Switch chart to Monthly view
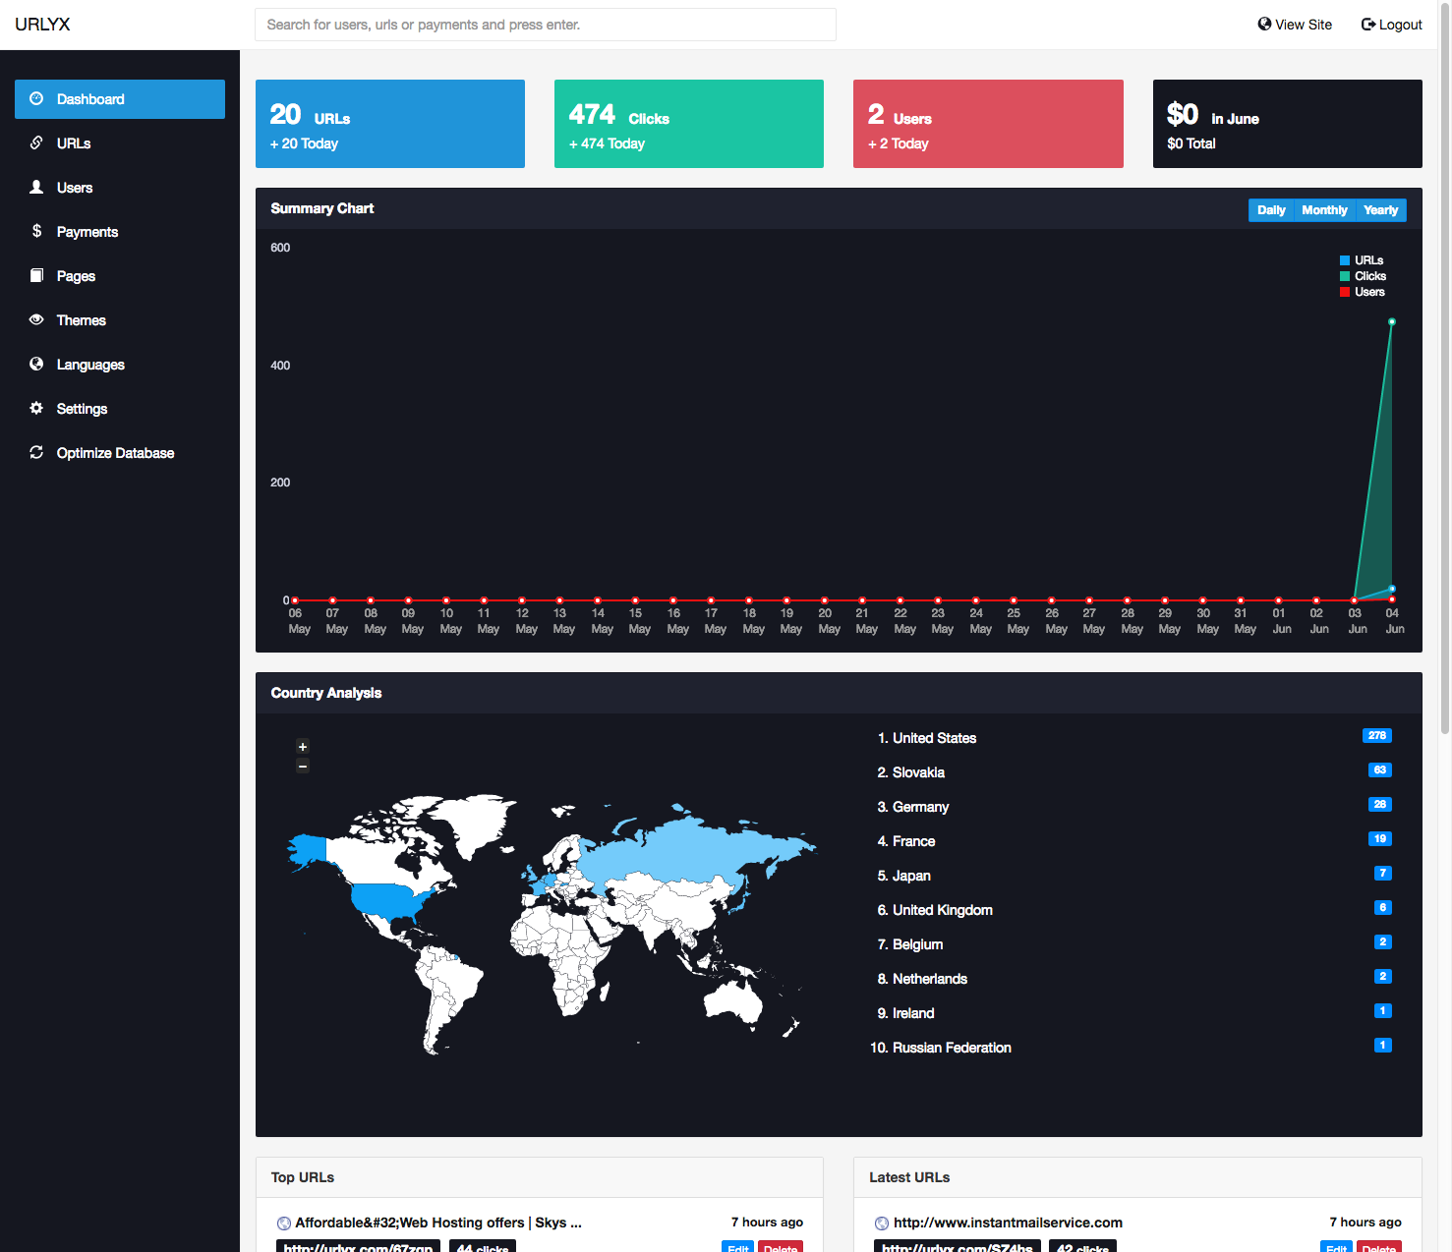Viewport: 1452px width, 1252px height. click(1323, 210)
